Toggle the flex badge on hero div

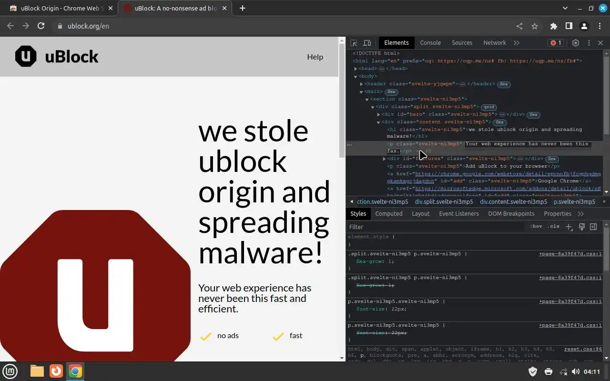(x=533, y=115)
